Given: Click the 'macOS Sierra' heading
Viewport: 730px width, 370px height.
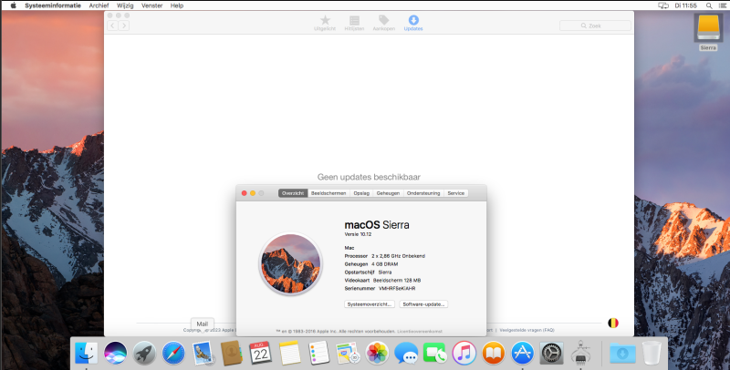Looking at the screenshot, I should [377, 225].
